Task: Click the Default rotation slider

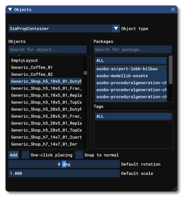Action: point(64,164)
